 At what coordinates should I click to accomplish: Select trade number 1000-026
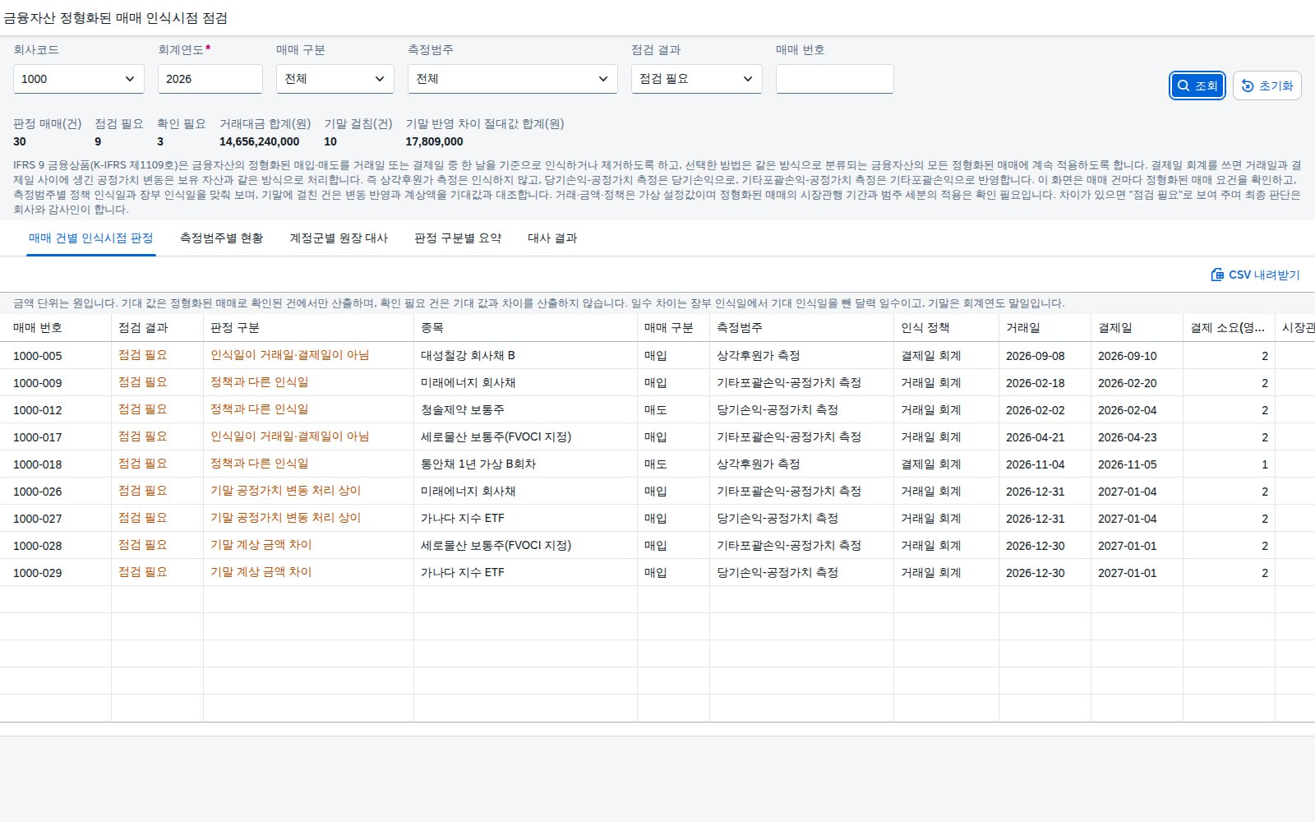point(38,492)
